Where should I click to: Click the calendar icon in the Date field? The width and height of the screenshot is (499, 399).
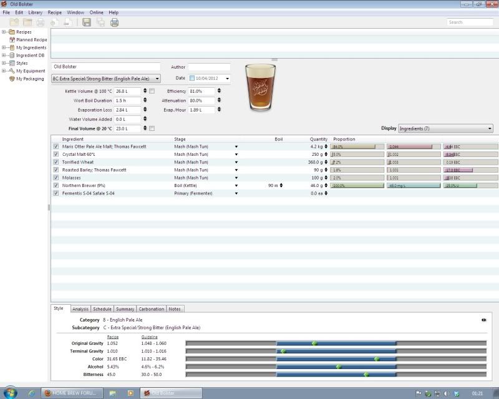192,79
